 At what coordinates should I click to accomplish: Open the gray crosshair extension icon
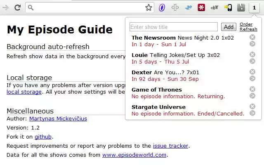pos(175,7)
